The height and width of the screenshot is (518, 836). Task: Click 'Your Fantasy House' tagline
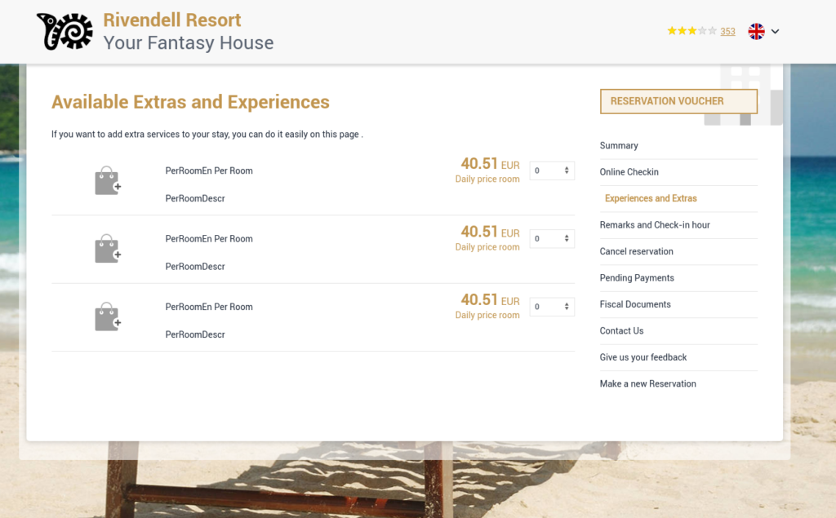click(189, 42)
